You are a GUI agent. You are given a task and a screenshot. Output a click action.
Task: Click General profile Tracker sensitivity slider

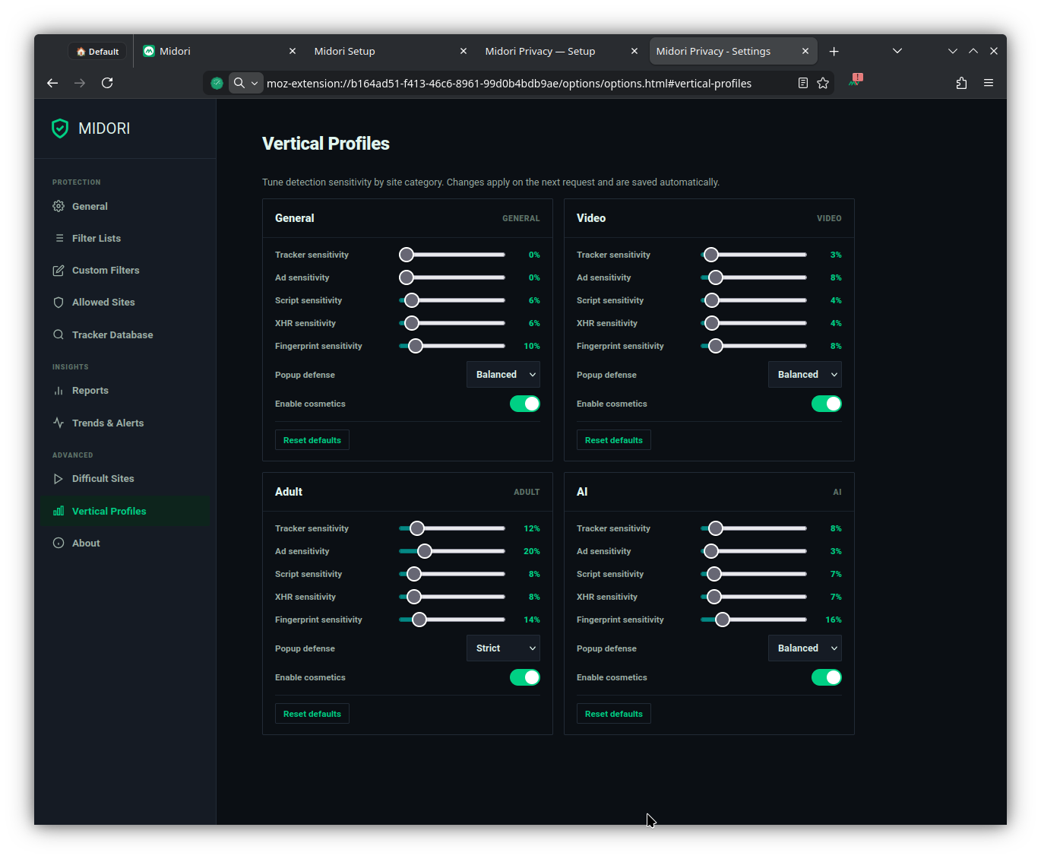click(452, 255)
